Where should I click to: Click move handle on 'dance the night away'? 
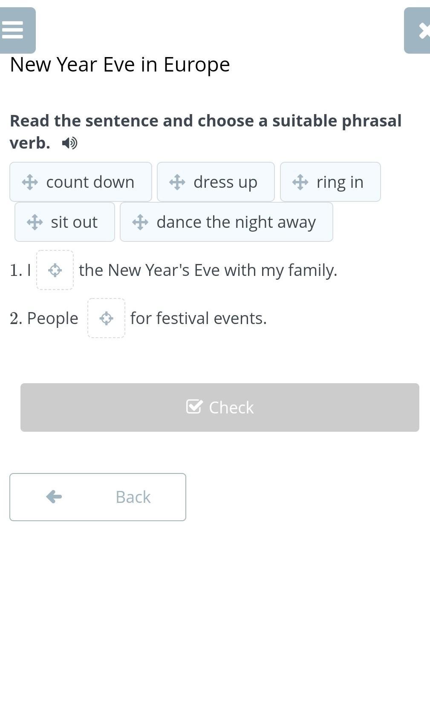tap(140, 222)
